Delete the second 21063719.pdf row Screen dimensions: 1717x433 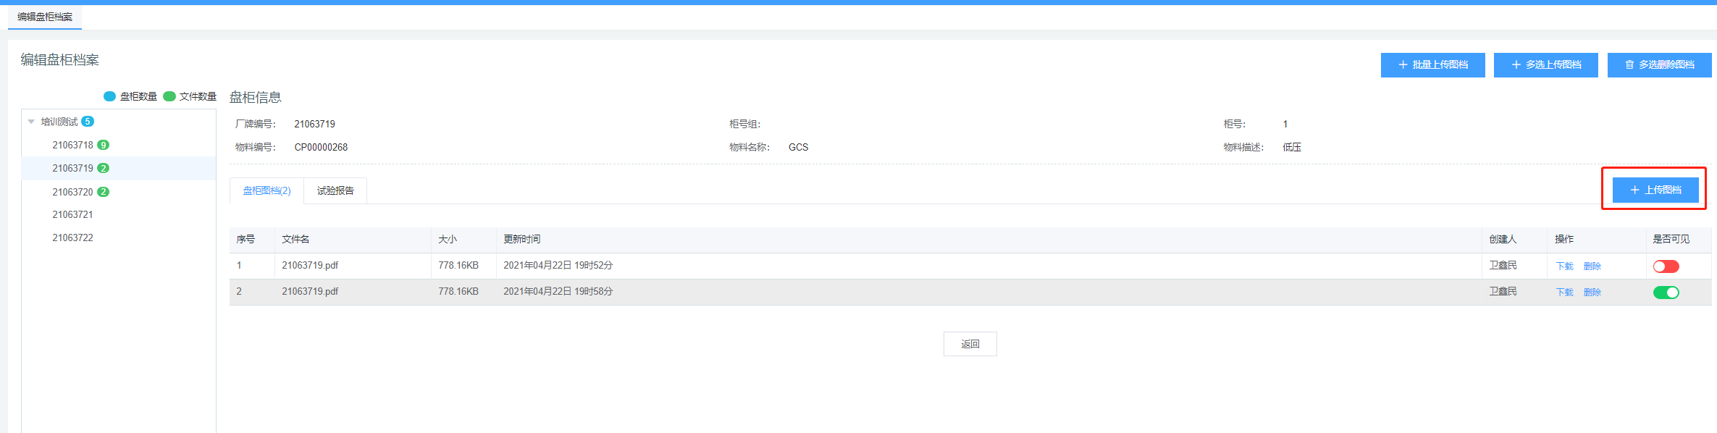[1592, 293]
